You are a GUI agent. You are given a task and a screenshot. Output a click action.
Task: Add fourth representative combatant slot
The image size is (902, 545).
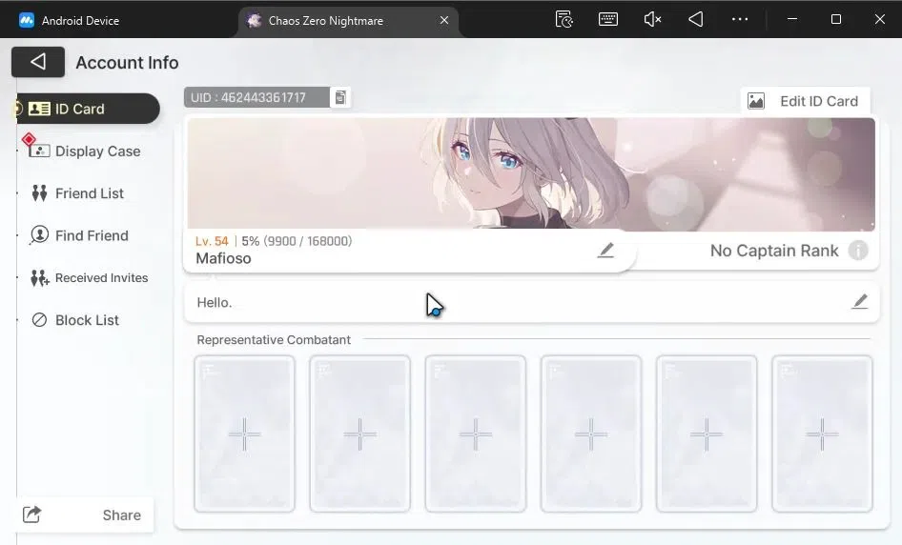[591, 434]
